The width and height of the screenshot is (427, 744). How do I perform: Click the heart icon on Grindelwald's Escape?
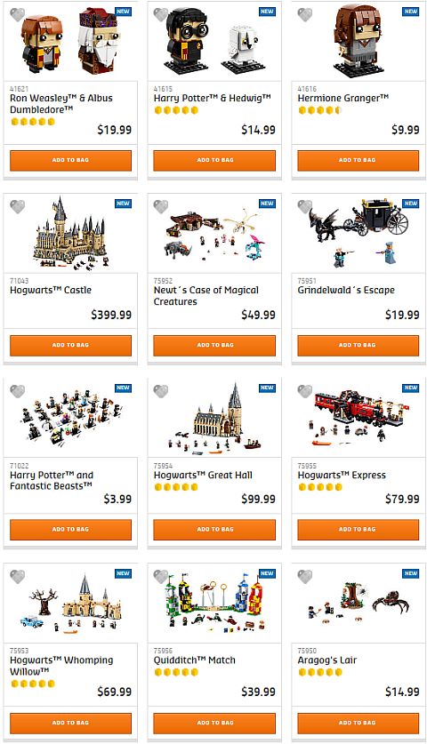coord(305,206)
